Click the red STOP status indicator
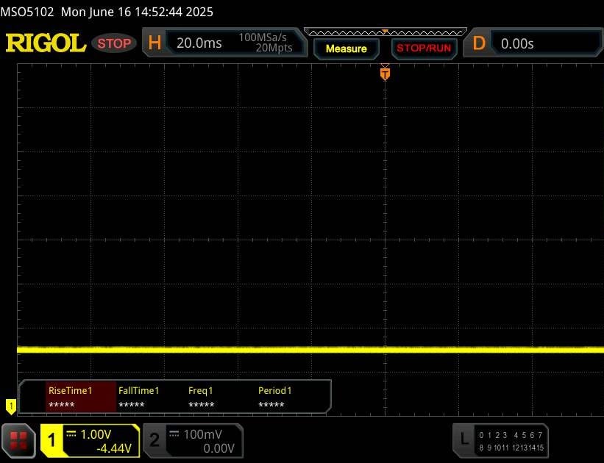The image size is (604, 463). tap(114, 43)
